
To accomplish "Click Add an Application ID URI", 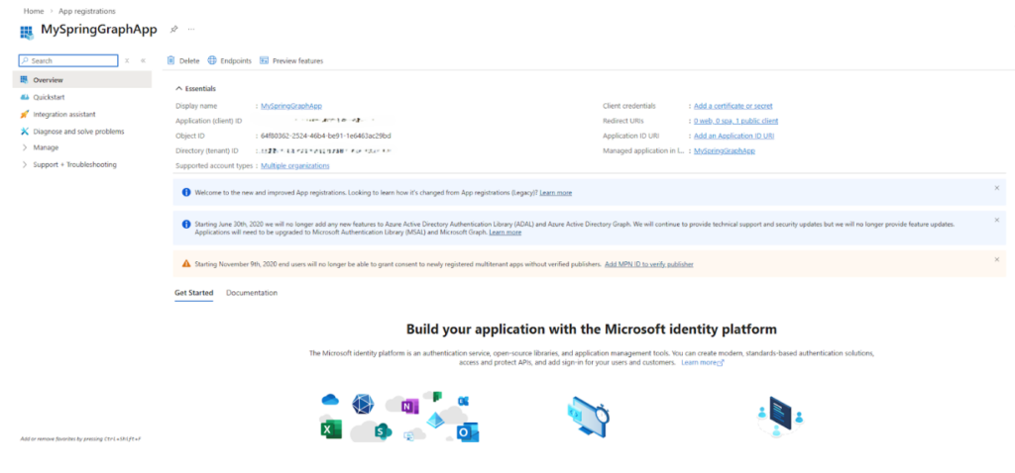I will (734, 136).
